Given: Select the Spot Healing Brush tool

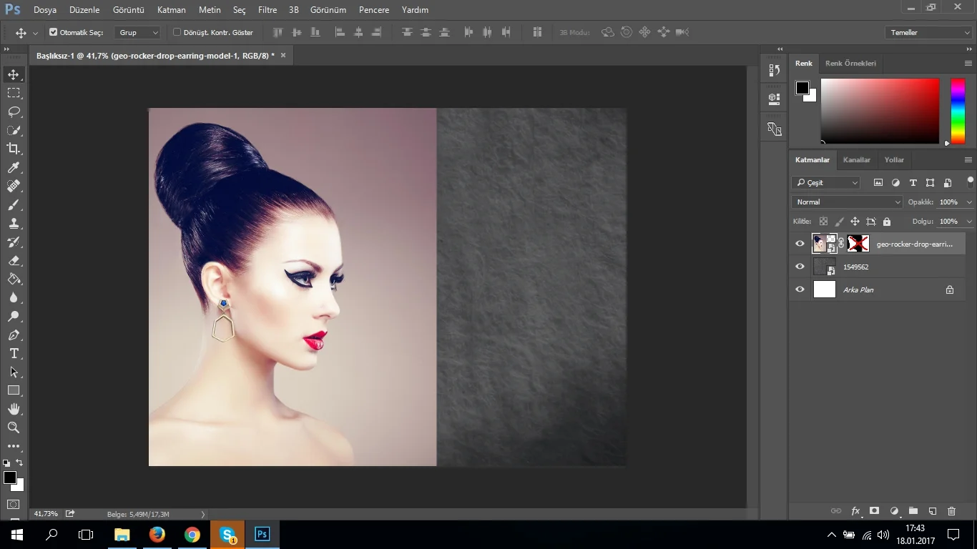Looking at the screenshot, I should (x=14, y=186).
